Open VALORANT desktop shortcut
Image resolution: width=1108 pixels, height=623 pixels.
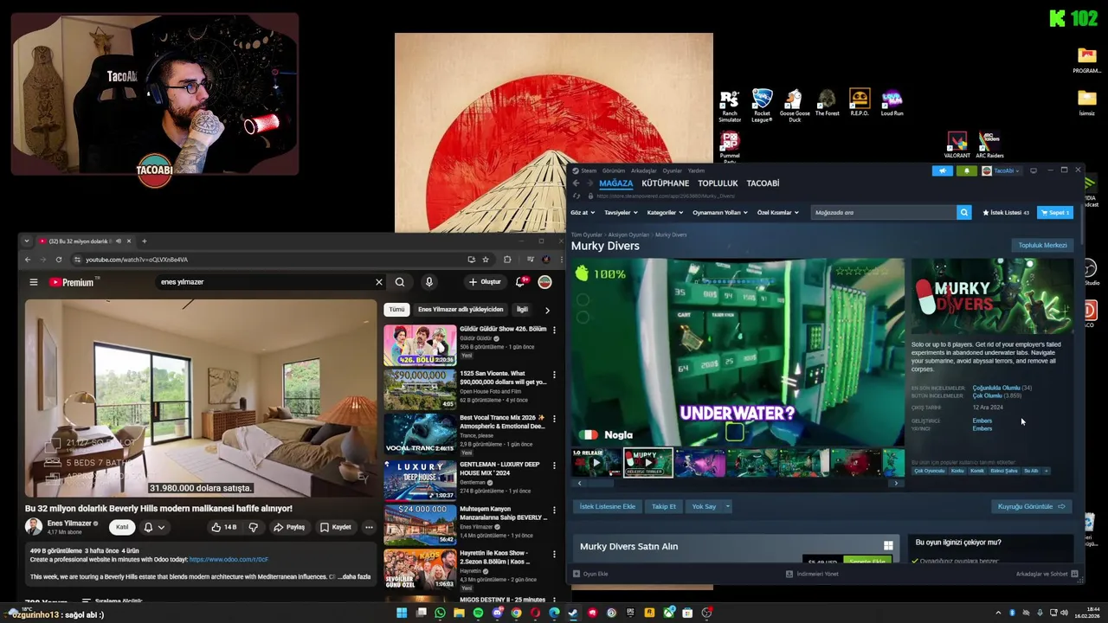click(957, 145)
